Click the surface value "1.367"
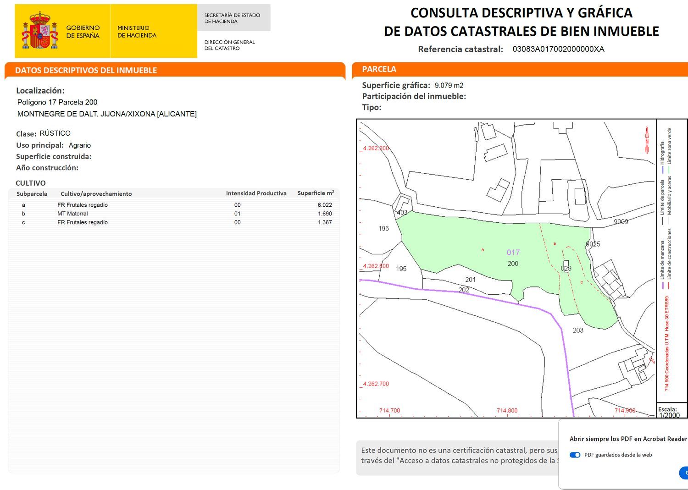Image resolution: width=688 pixels, height=490 pixels. pyautogui.click(x=325, y=222)
